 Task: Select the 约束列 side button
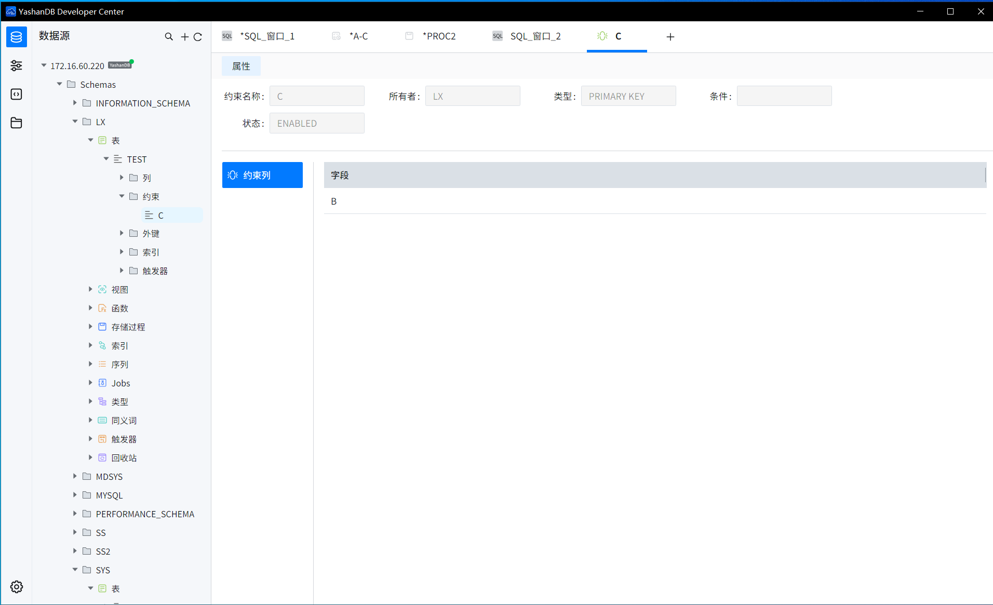(262, 175)
